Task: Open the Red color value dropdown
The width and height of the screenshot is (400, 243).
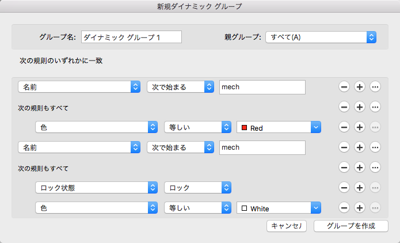Action: coord(279,127)
